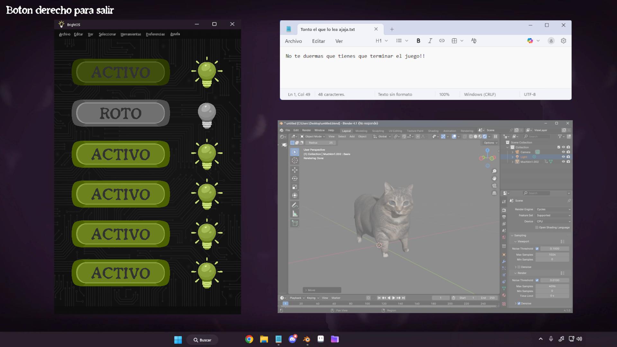Screen dimensions: 617x347
Task: Select the Rotate tool in Blender
Action: [x=295, y=179]
